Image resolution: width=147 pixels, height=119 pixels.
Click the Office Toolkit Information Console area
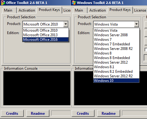pos(37,88)
